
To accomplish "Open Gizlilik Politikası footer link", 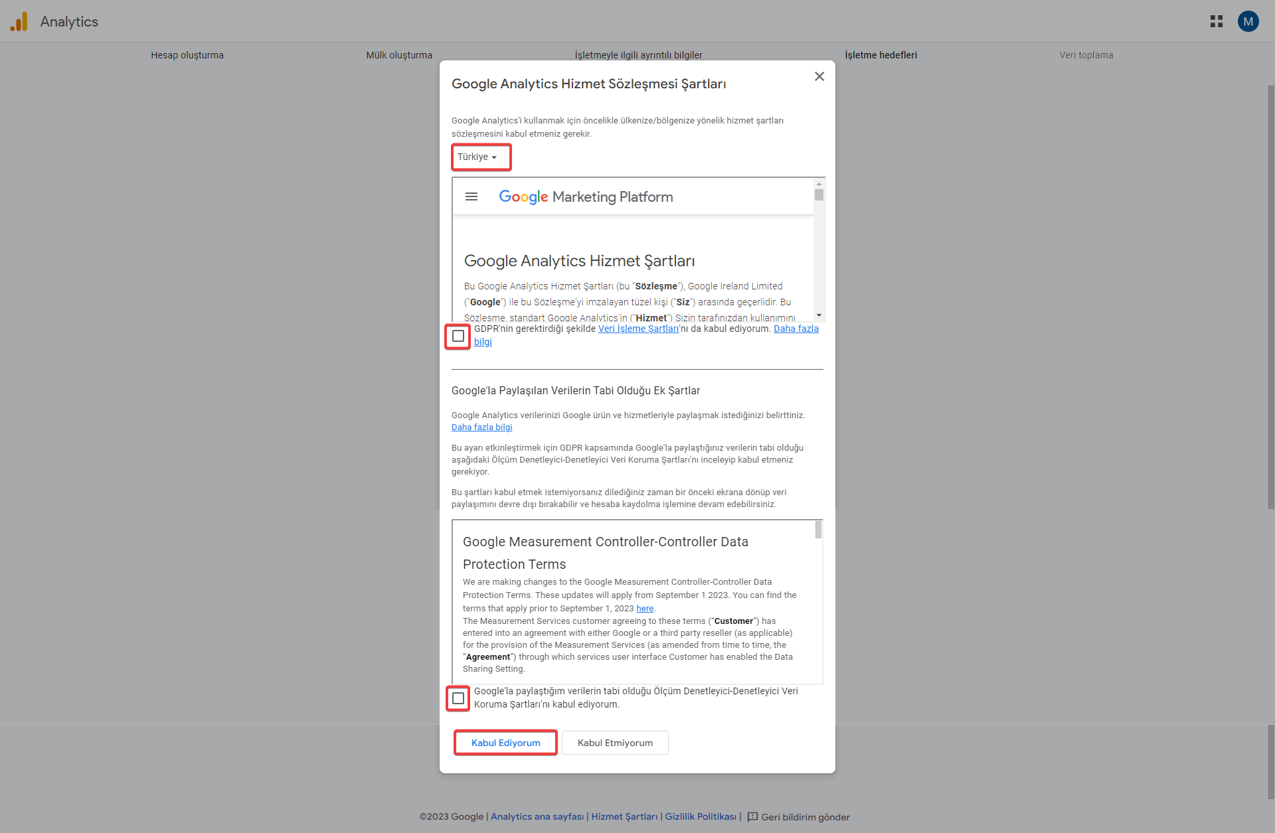I will (x=701, y=817).
